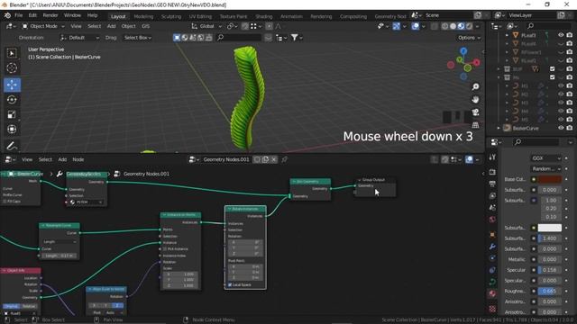Switch to the UV Editing workspace tab

coord(200,16)
